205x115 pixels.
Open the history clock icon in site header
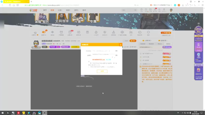click(x=141, y=9)
